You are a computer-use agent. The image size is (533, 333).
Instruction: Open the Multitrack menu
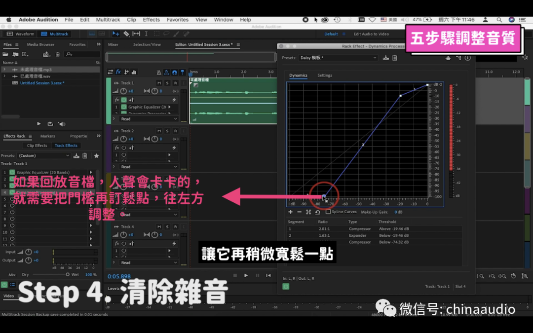point(108,20)
